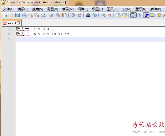Close the new 1 tab

(x=18, y=23)
